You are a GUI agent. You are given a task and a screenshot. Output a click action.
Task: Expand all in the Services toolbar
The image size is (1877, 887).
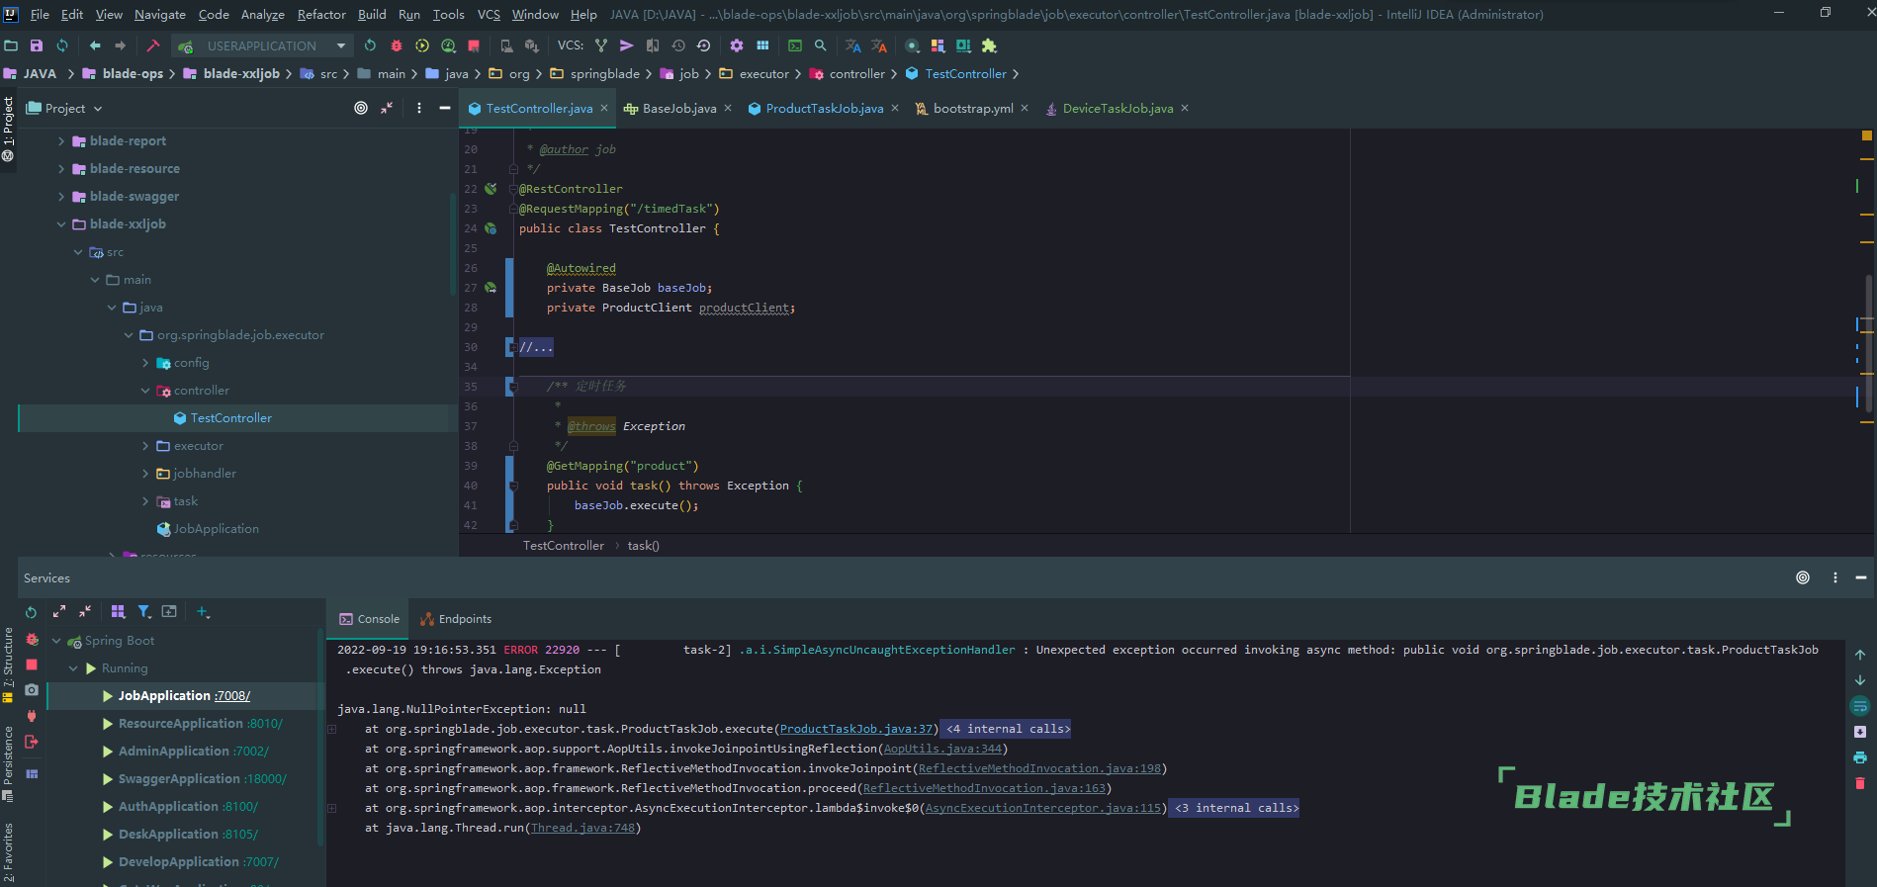[x=59, y=612]
